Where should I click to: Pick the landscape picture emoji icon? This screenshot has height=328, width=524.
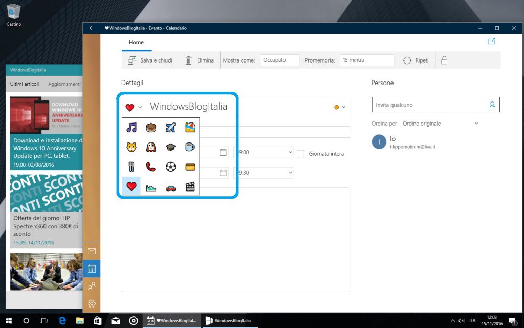tap(190, 127)
